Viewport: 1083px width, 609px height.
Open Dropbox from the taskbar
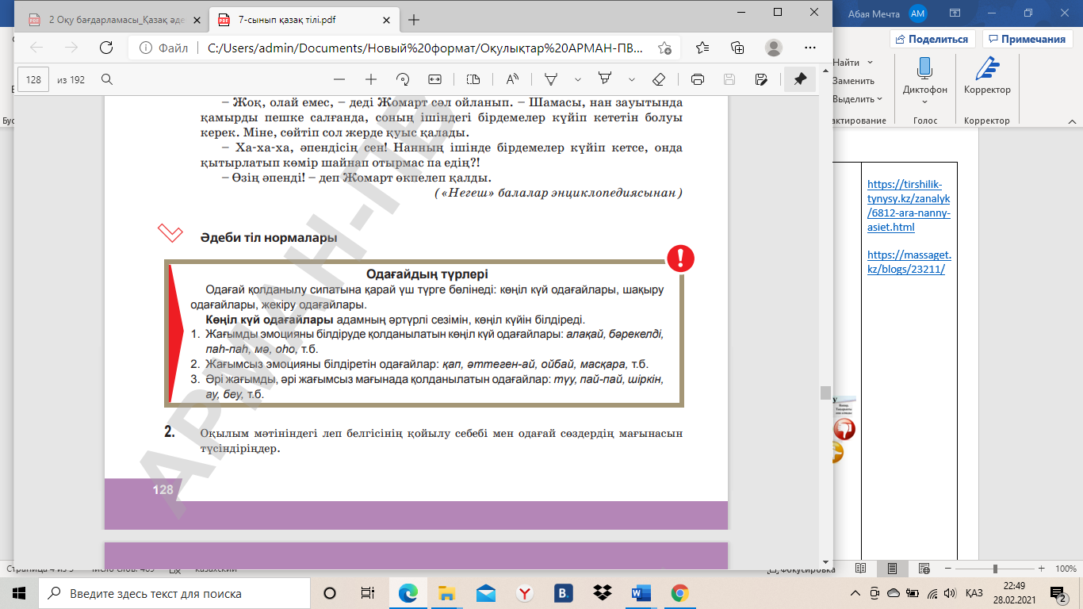pos(602,593)
